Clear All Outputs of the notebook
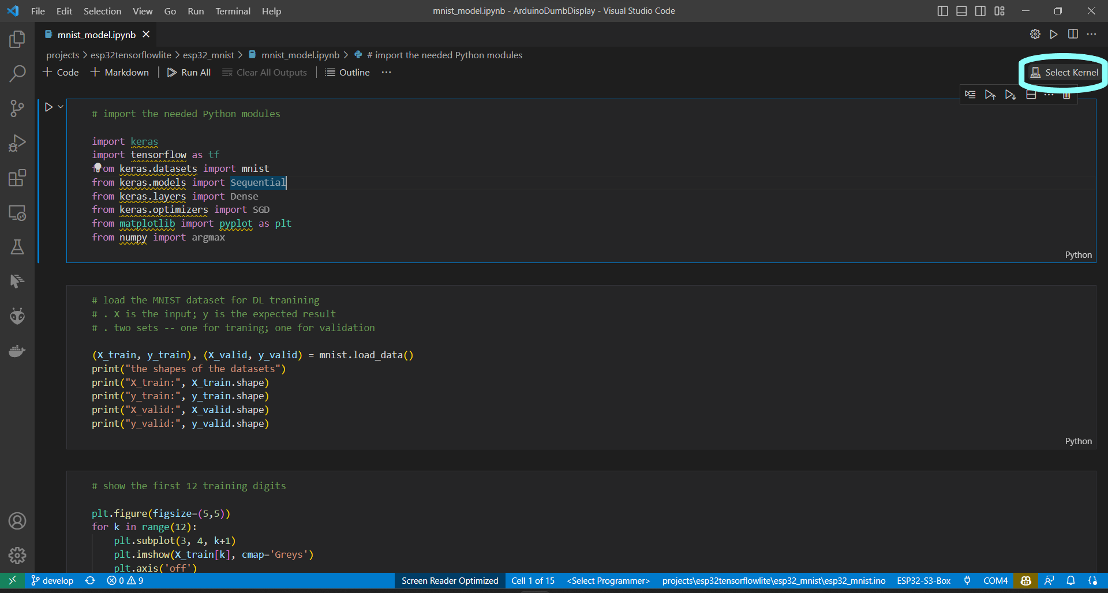 (264, 72)
